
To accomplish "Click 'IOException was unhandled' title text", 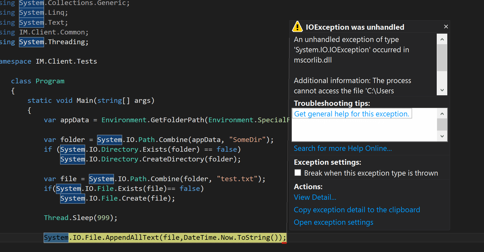I will [355, 27].
